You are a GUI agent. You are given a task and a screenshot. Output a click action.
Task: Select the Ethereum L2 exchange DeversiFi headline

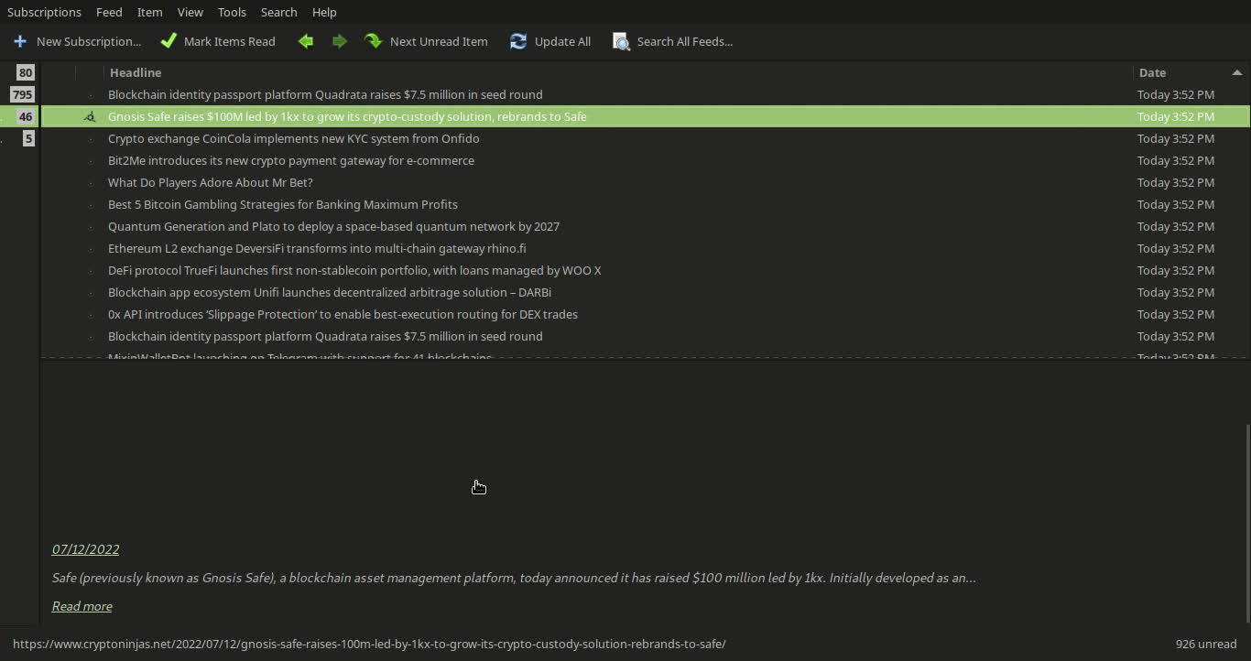(x=317, y=248)
